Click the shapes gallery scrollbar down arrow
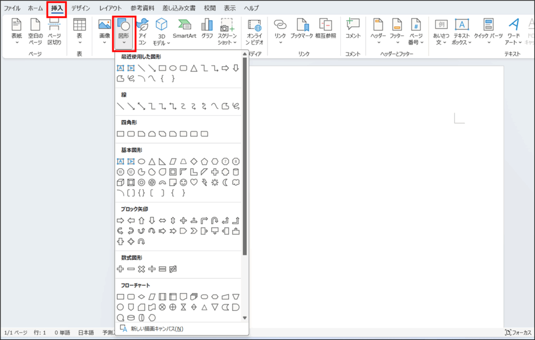Viewport: 535px width, 340px height. pyautogui.click(x=245, y=318)
